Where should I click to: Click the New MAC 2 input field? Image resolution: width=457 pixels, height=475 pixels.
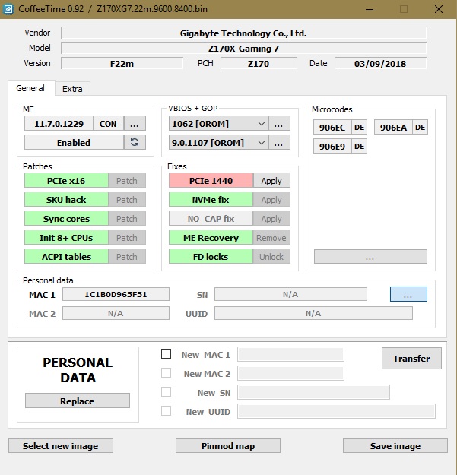click(291, 373)
